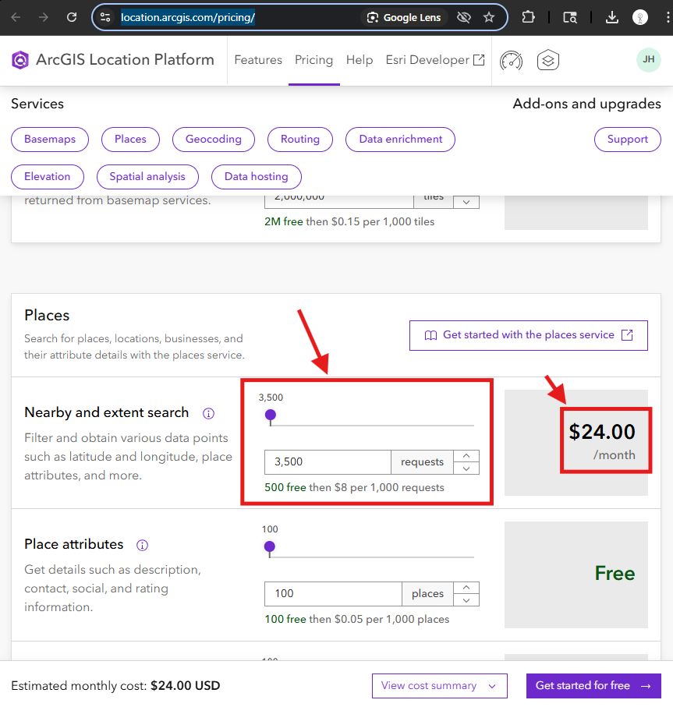Open the Features nav item
673x707 pixels.
[x=258, y=60]
